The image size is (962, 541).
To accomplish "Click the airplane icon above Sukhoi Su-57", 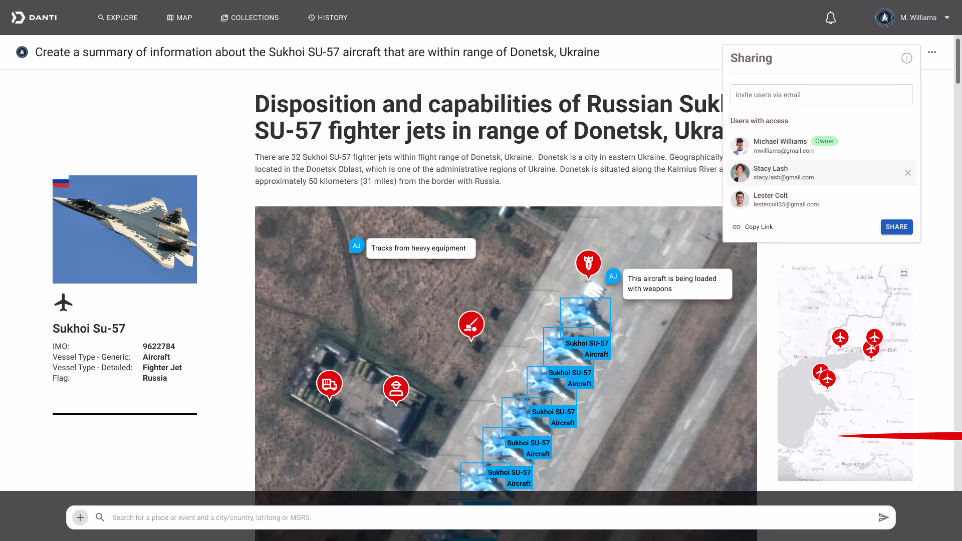I will 63,303.
